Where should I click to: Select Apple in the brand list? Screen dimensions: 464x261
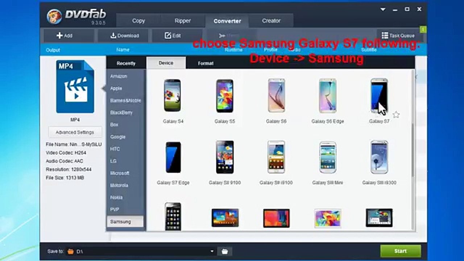coord(125,88)
